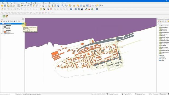Screen dimensions: 169x95
Task: Click the dark blue book plugin icon
Action: point(97,9)
